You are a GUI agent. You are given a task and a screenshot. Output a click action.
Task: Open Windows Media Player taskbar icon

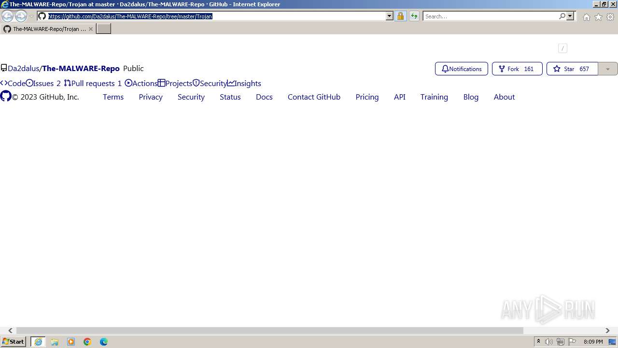[x=71, y=342]
